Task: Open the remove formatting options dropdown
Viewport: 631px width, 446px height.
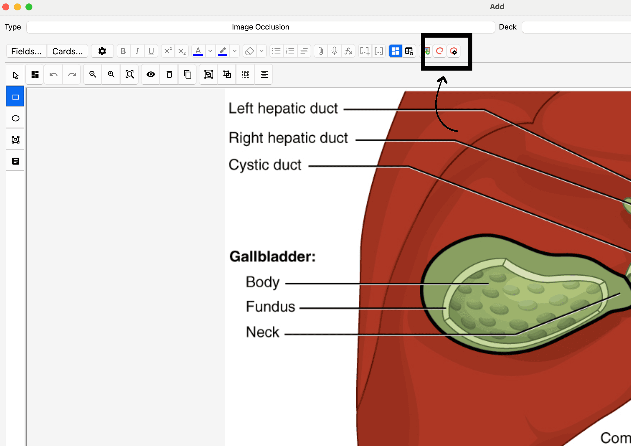Action: [x=261, y=51]
